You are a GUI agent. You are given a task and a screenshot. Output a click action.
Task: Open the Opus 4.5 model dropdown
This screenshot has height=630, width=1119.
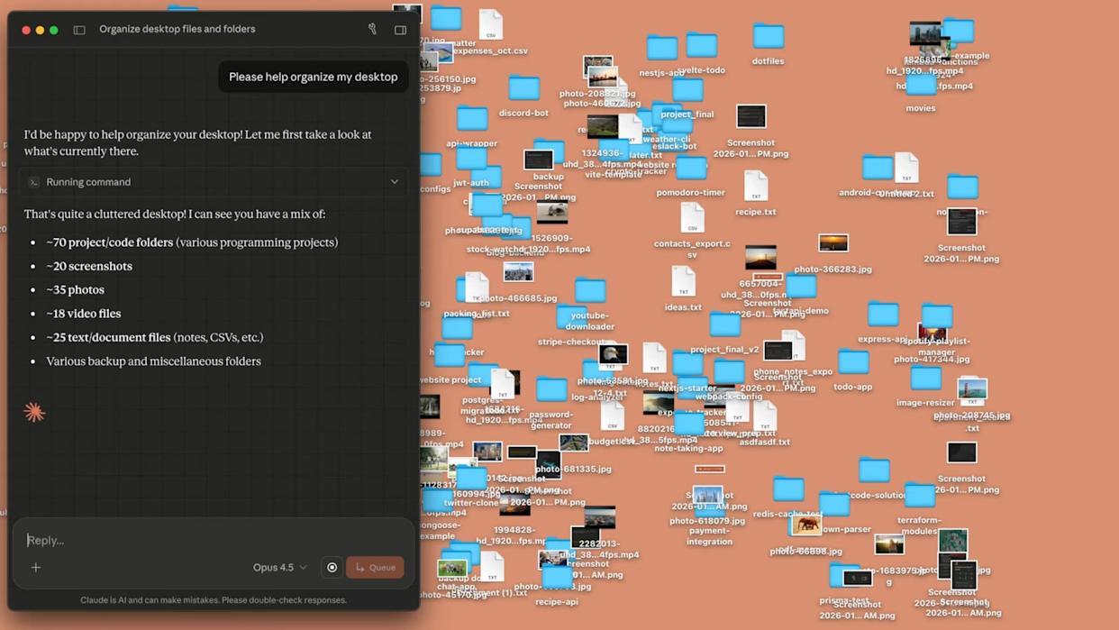[279, 567]
